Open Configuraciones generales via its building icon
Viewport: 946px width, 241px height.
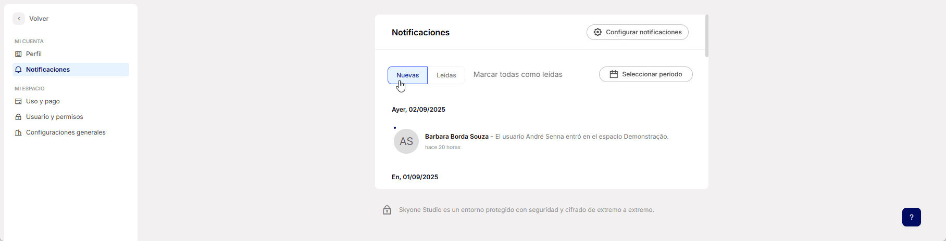pyautogui.click(x=18, y=132)
